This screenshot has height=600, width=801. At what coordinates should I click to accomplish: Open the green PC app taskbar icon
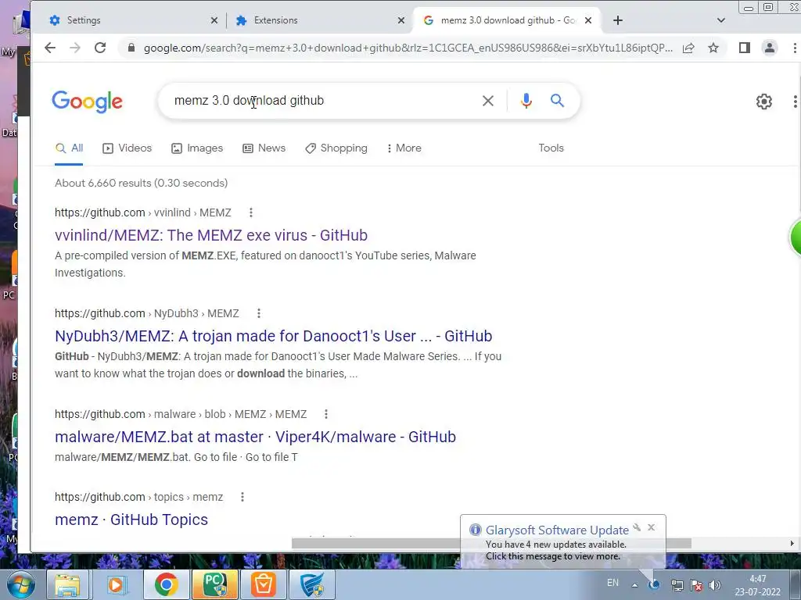[214, 584]
